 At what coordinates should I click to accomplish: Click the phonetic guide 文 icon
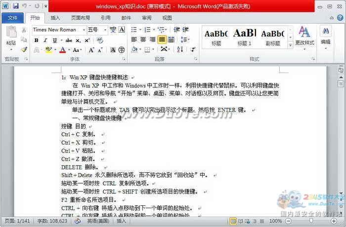tap(113, 30)
